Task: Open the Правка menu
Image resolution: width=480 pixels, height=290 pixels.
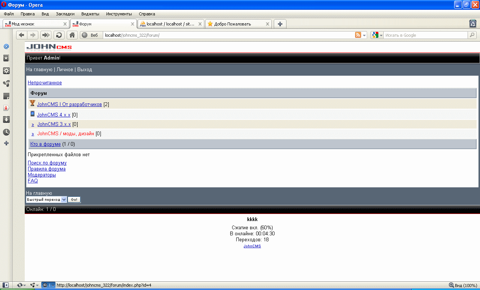Action: click(x=28, y=14)
